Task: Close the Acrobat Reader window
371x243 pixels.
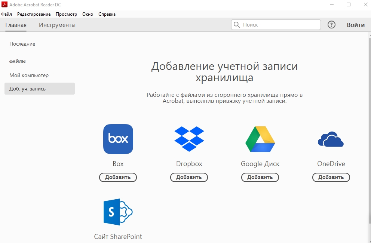Action: click(365, 5)
